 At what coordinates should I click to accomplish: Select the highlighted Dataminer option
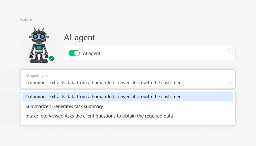103,96
